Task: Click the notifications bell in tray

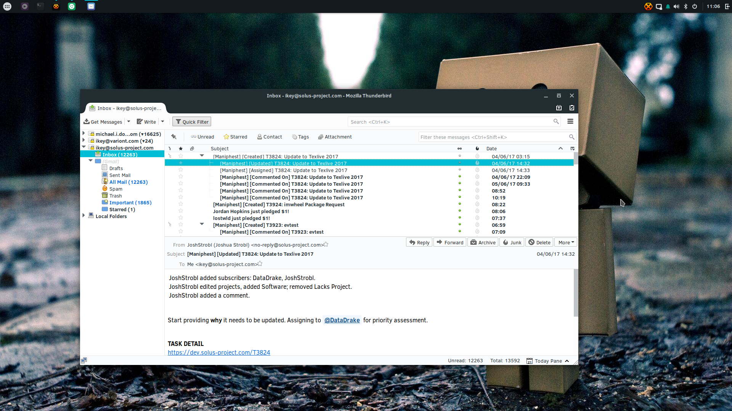Action: pyautogui.click(x=668, y=6)
